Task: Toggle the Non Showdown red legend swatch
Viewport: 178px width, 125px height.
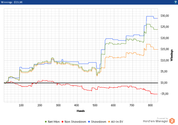Action: point(63,122)
